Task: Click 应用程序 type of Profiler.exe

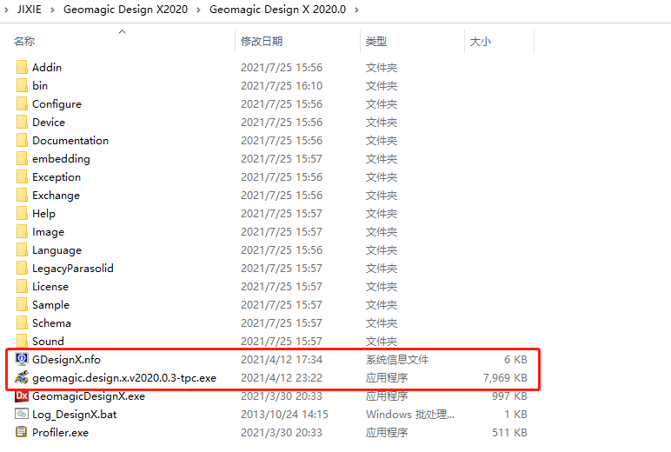Action: click(x=387, y=433)
